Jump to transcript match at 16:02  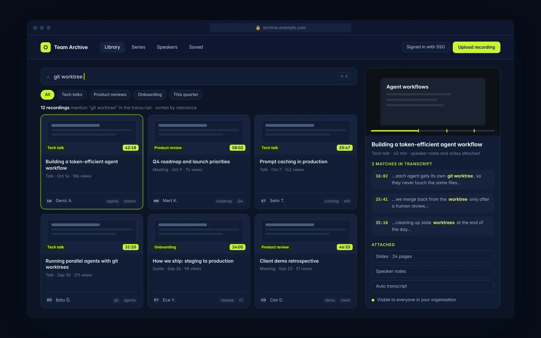click(433, 179)
